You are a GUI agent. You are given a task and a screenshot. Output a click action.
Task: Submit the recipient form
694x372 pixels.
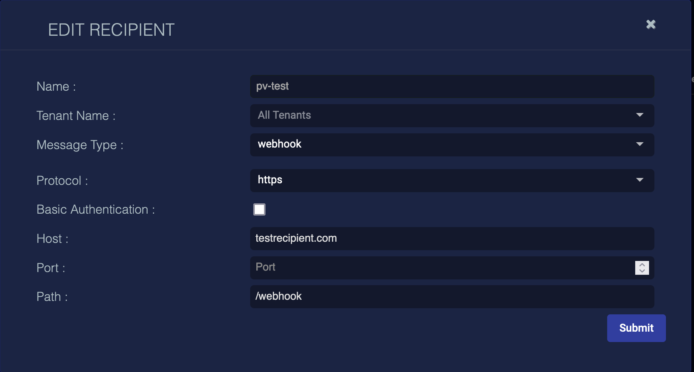(x=636, y=328)
